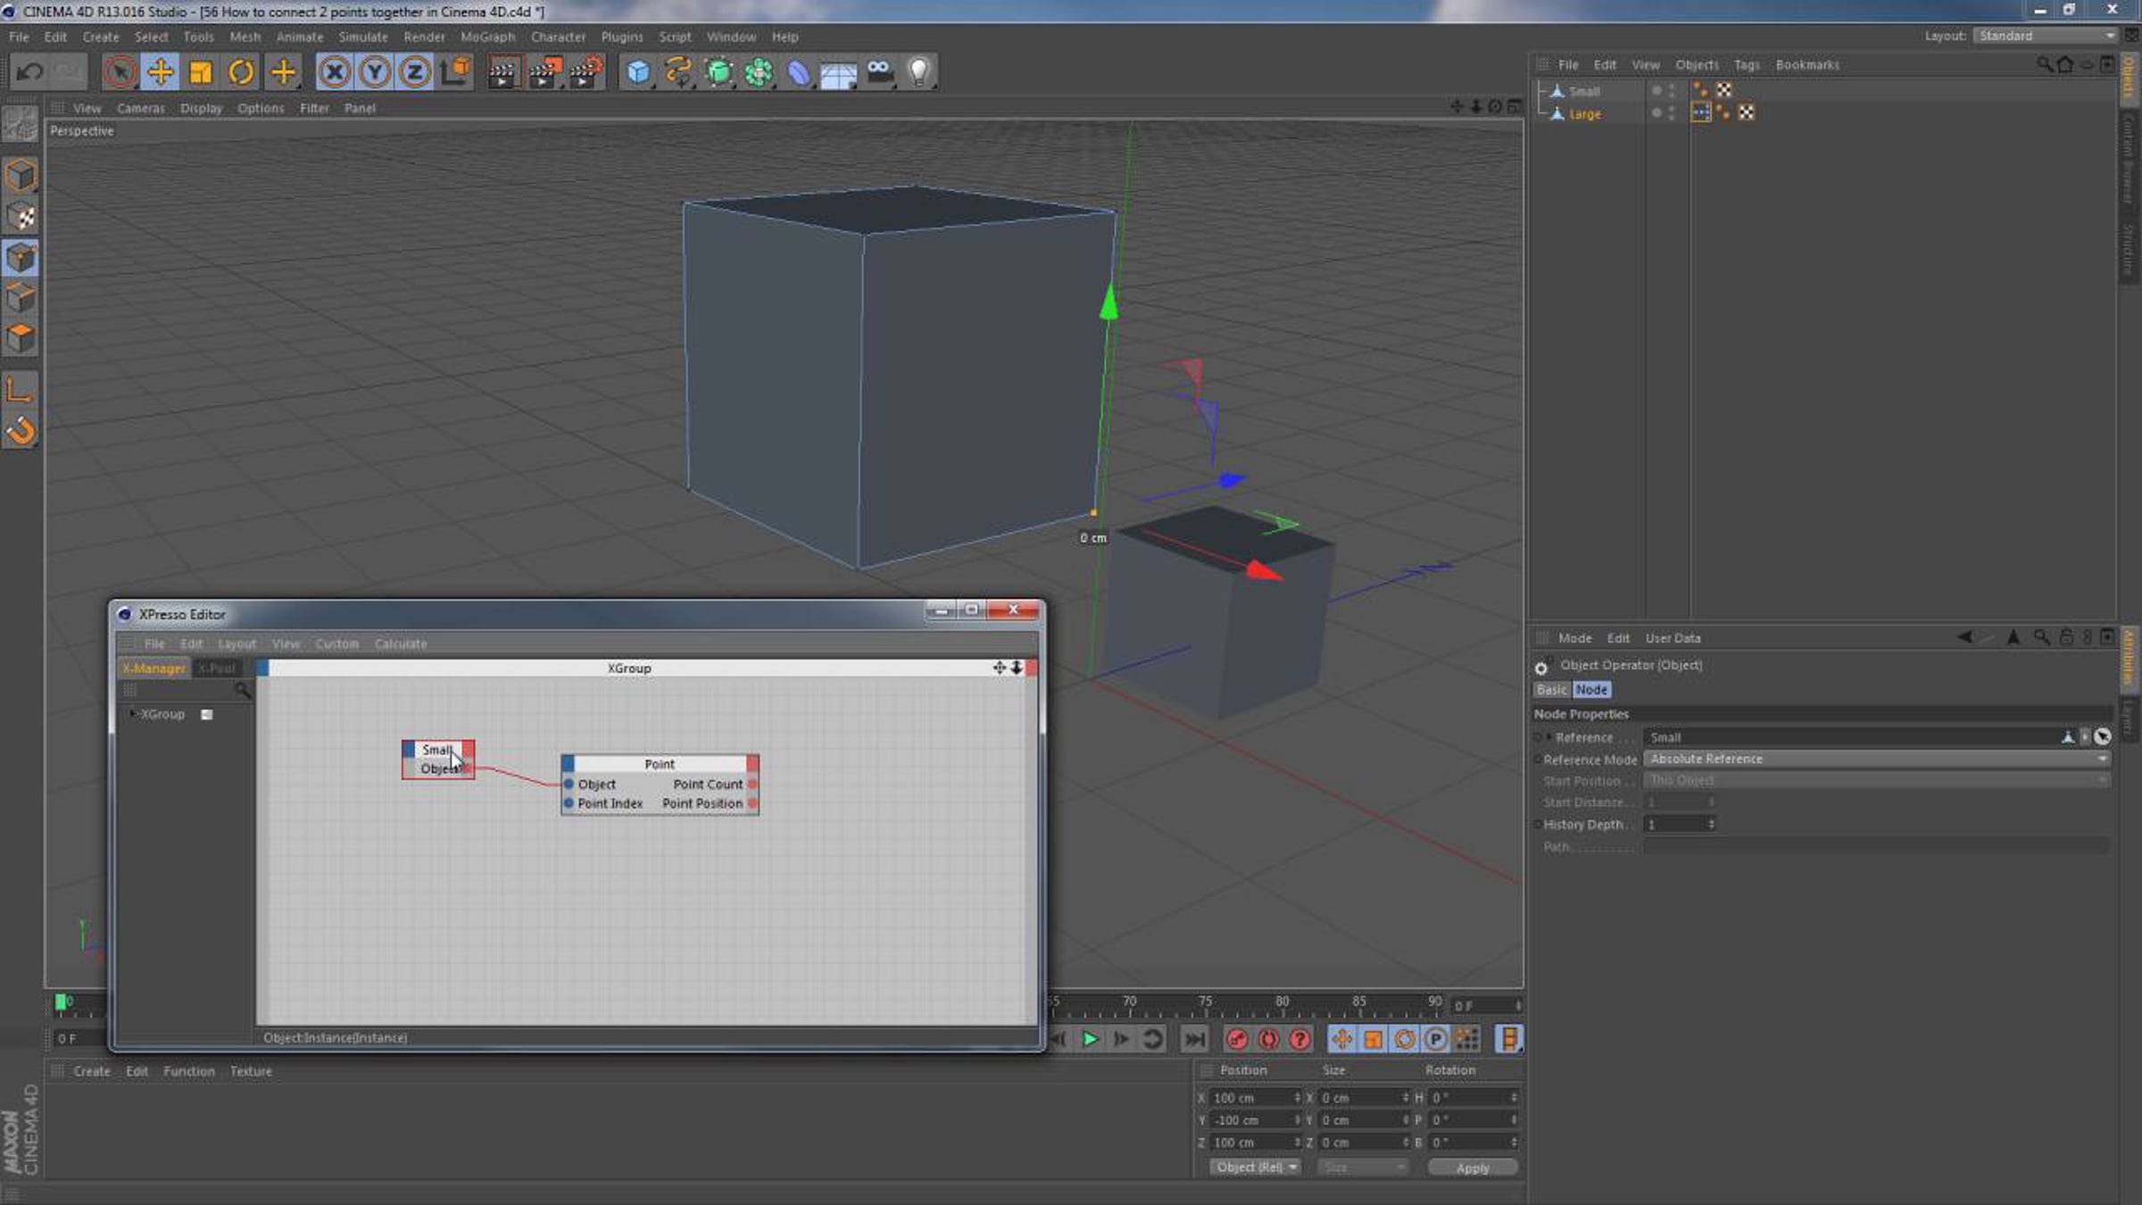This screenshot has width=2142, height=1205.
Task: Click the Position X value stepper arrows
Action: point(1297,1098)
